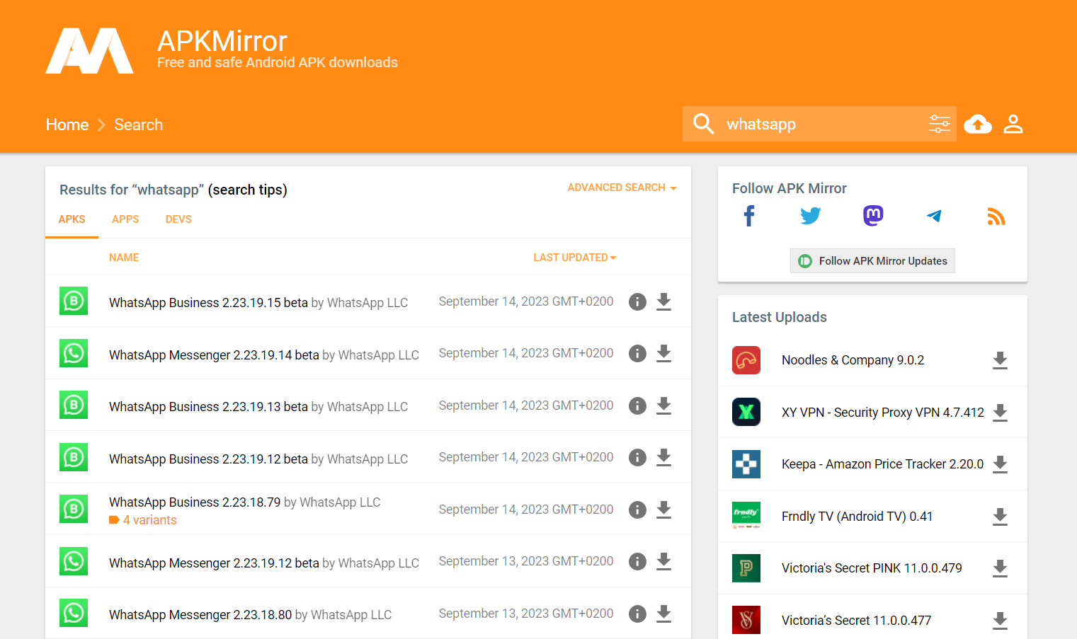Open APK Mirror Telegram channel
This screenshot has height=639, width=1077.
934,216
